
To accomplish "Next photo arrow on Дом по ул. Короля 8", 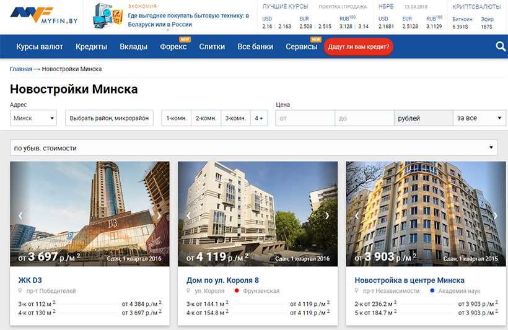I will 328,216.
